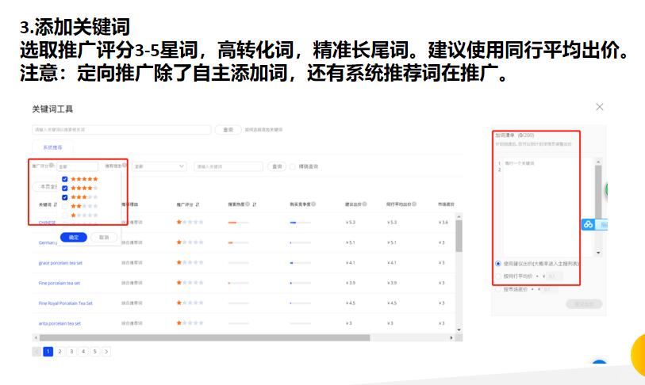645x385 pixels.
Task: Click the 查询 button in the filter row
Action: coord(277,166)
